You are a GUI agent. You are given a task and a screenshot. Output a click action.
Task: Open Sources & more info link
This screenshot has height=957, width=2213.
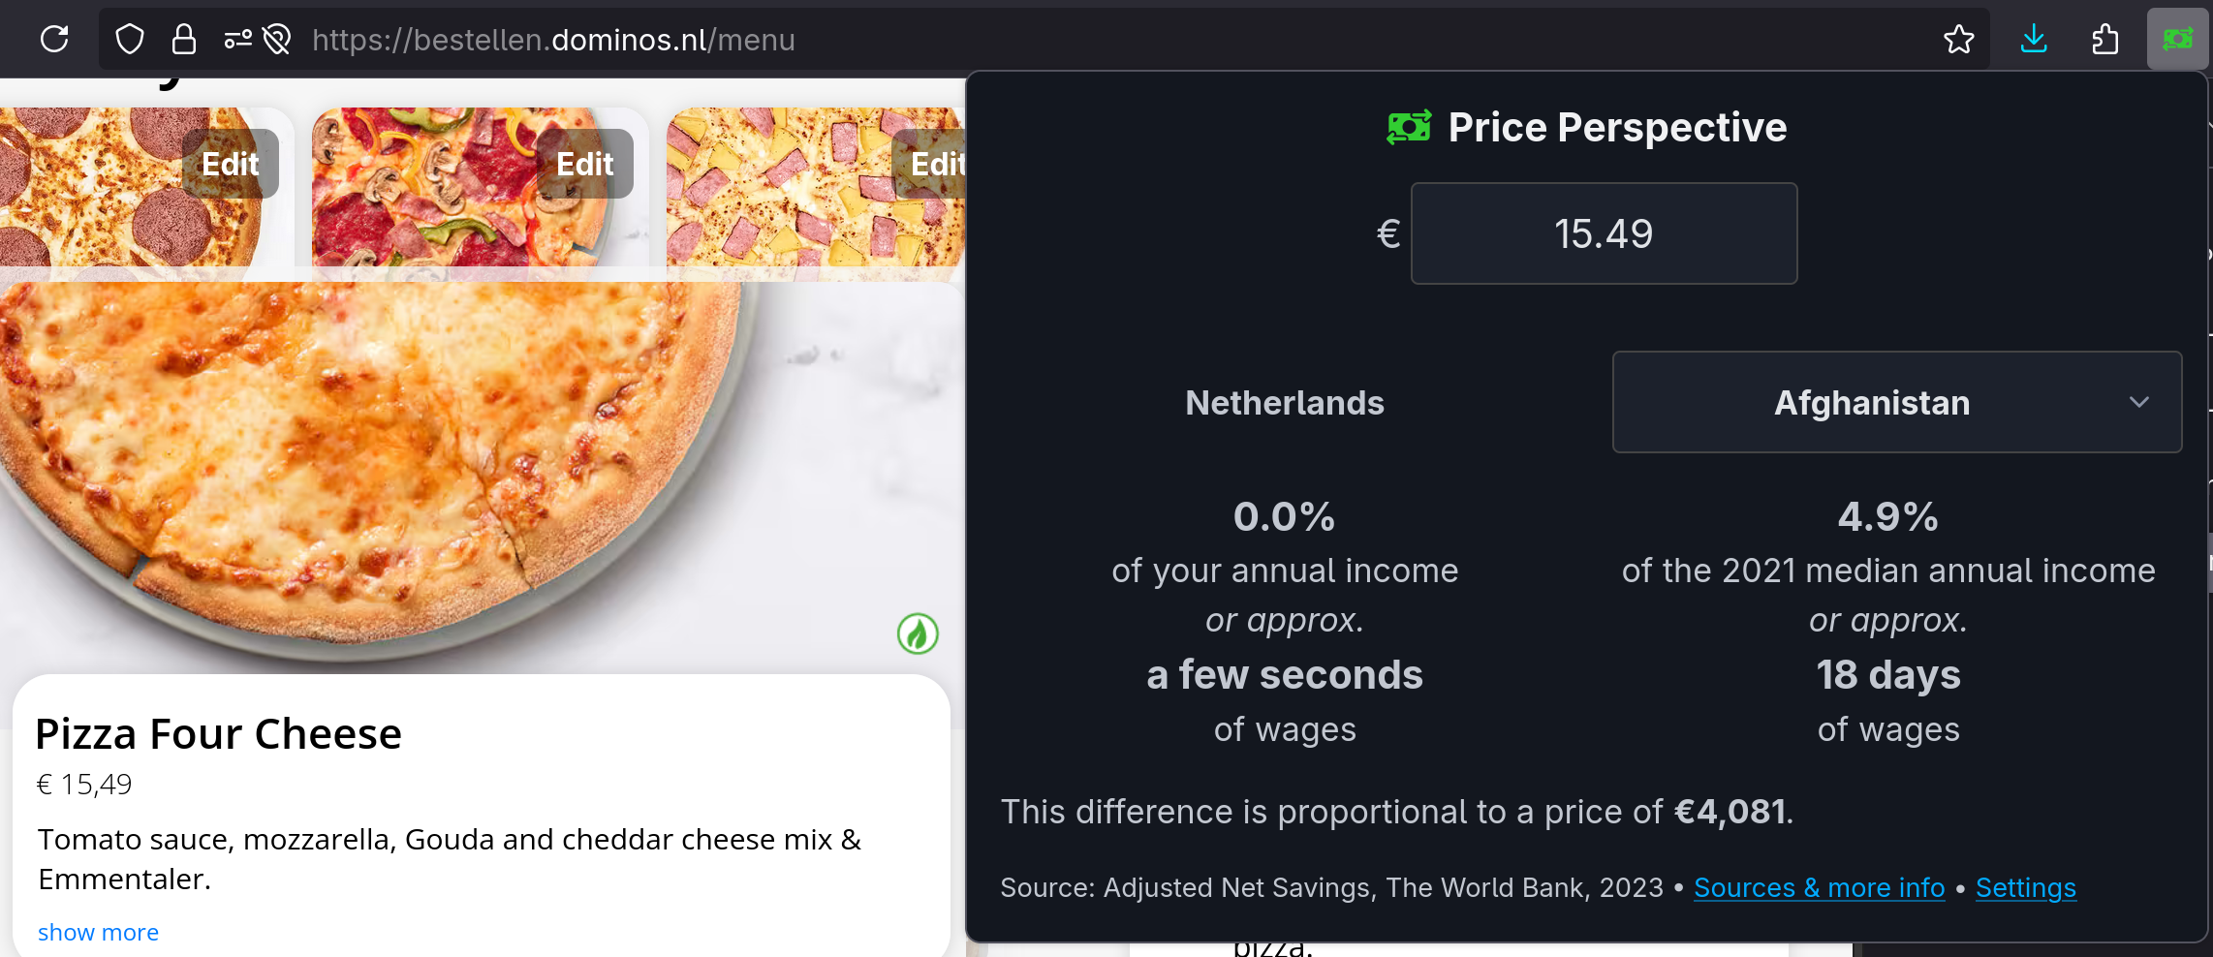point(1819,886)
